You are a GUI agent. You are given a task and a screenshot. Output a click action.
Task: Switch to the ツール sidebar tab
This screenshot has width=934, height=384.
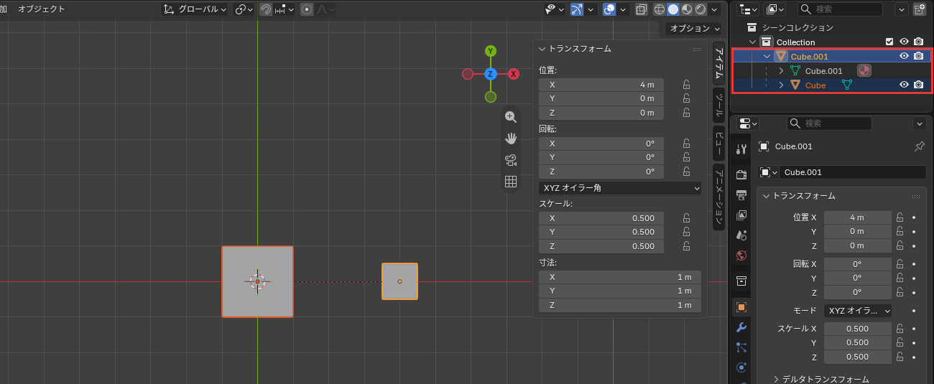[x=718, y=105]
